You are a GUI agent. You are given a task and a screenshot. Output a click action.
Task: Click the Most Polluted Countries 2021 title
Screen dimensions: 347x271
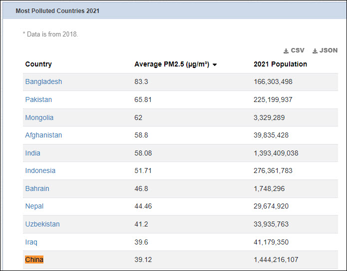pyautogui.click(x=57, y=10)
